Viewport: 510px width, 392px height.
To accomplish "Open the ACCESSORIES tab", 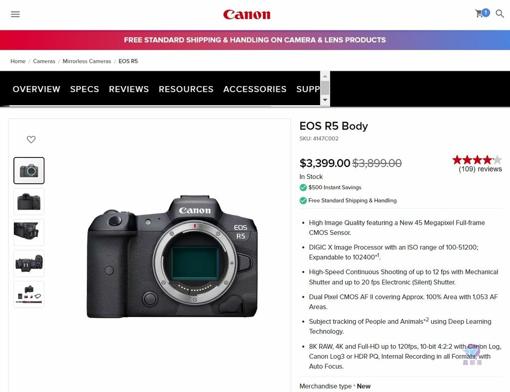I will 255,89.
